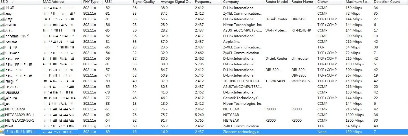Click the Apple, Inc. company cell
The width and height of the screenshot is (408, 136).
point(231,42)
